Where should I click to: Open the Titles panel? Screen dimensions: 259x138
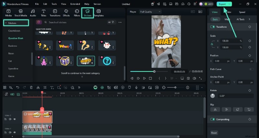pyautogui.click(x=43, y=13)
